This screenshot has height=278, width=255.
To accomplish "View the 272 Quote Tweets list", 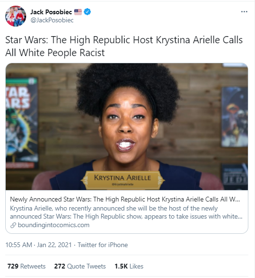I will click(x=80, y=266).
